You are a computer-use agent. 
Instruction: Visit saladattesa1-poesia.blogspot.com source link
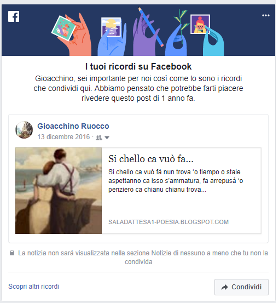tap(168, 222)
